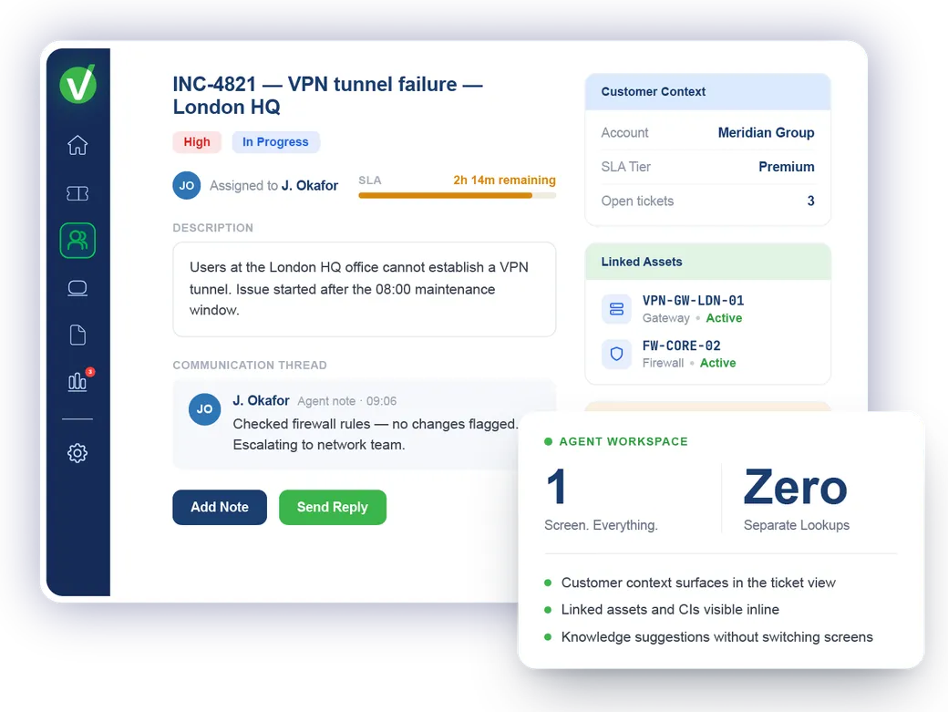This screenshot has height=712, width=948.
Task: Open the VPN-GW-LDN-01 linked asset
Action: [693, 301]
